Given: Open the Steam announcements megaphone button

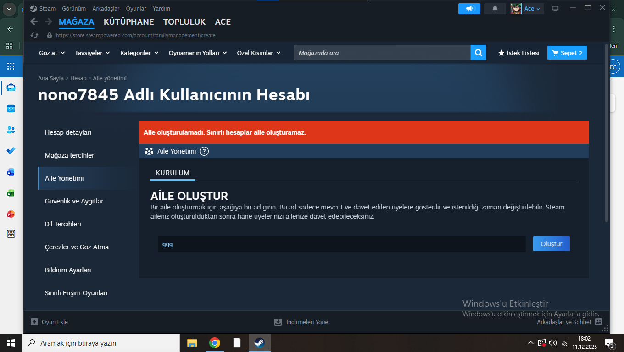Looking at the screenshot, I should (x=469, y=9).
